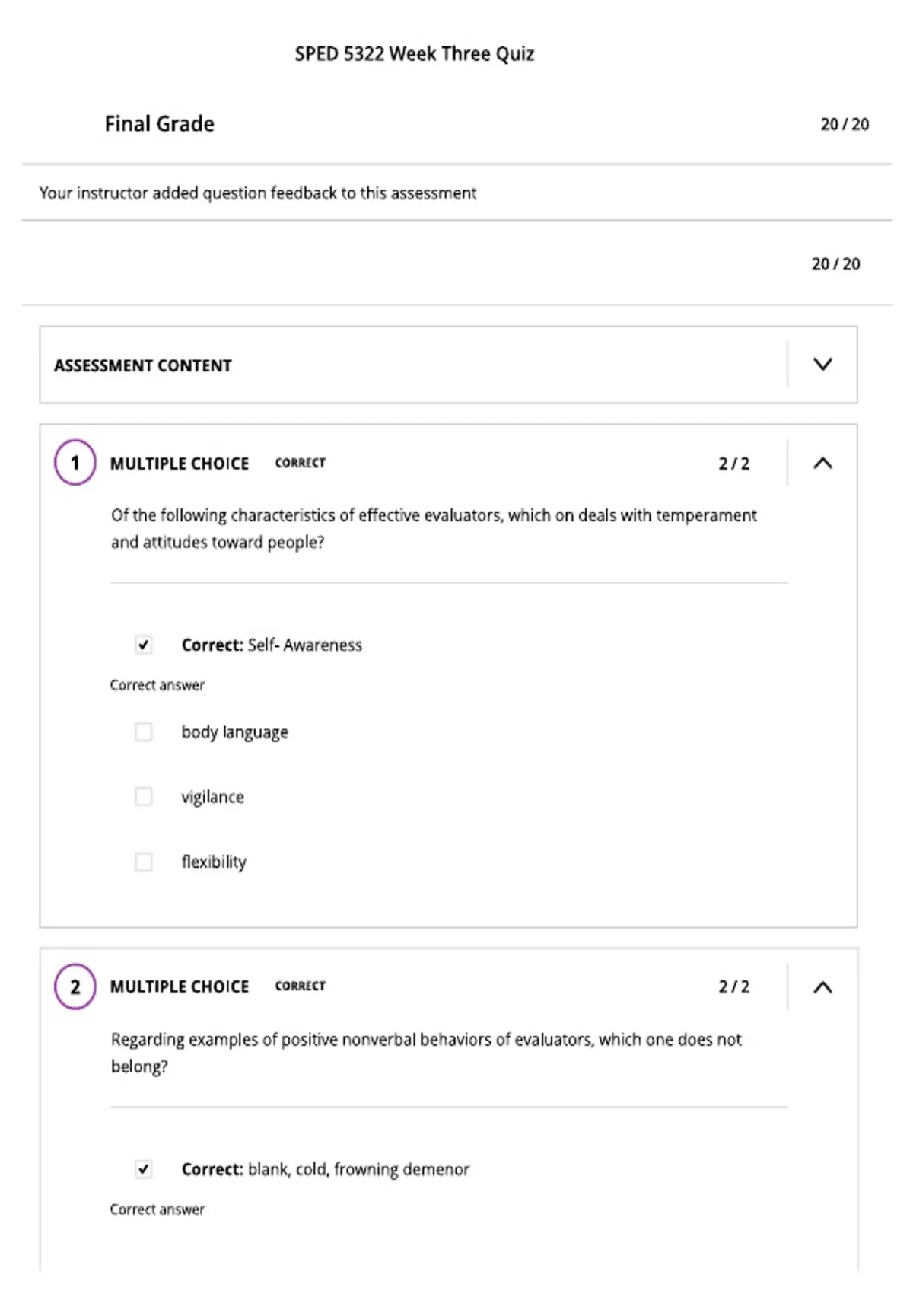Toggle the Self-Awareness checkbox
913x1294 pixels.
(143, 645)
